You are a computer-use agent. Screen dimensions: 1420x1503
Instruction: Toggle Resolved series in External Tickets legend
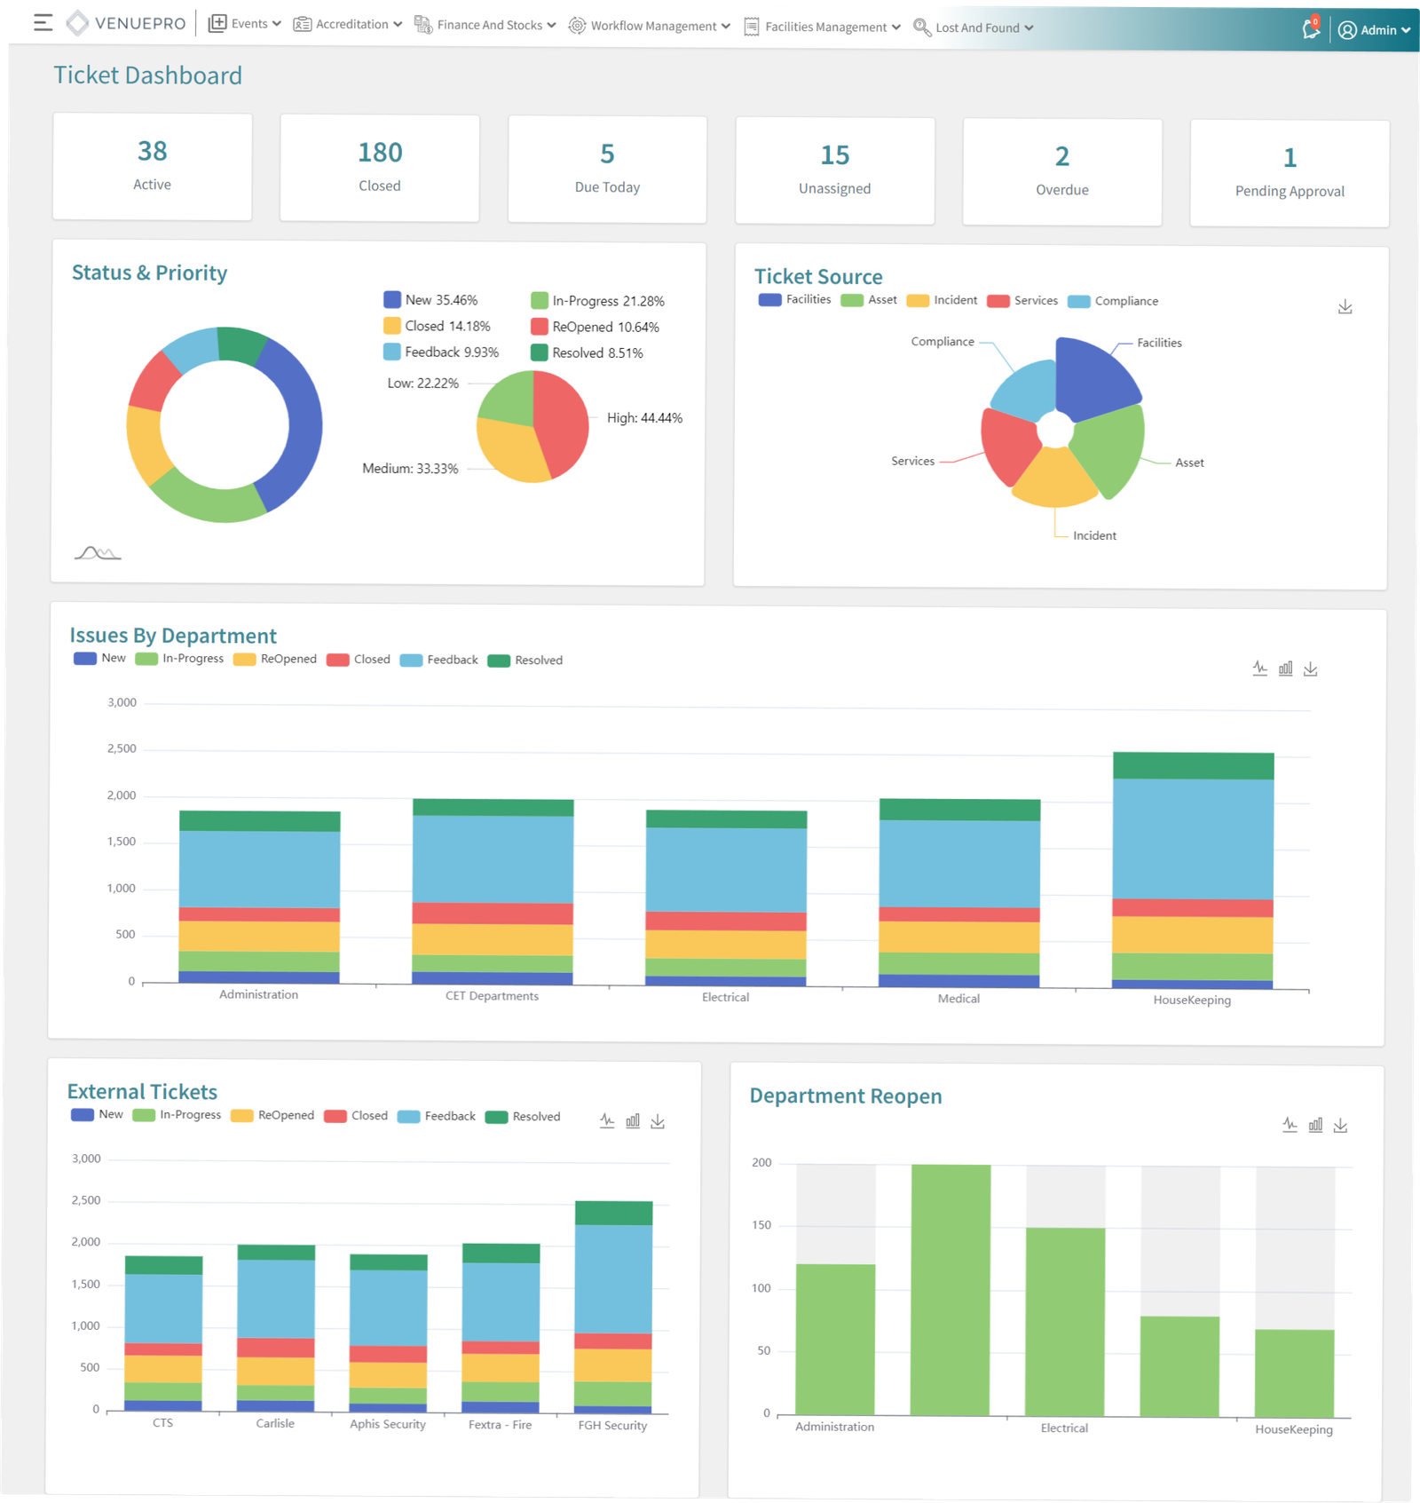point(524,1117)
